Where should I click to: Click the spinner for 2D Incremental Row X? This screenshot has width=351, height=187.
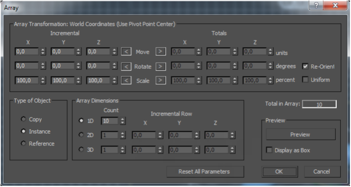click(160, 135)
